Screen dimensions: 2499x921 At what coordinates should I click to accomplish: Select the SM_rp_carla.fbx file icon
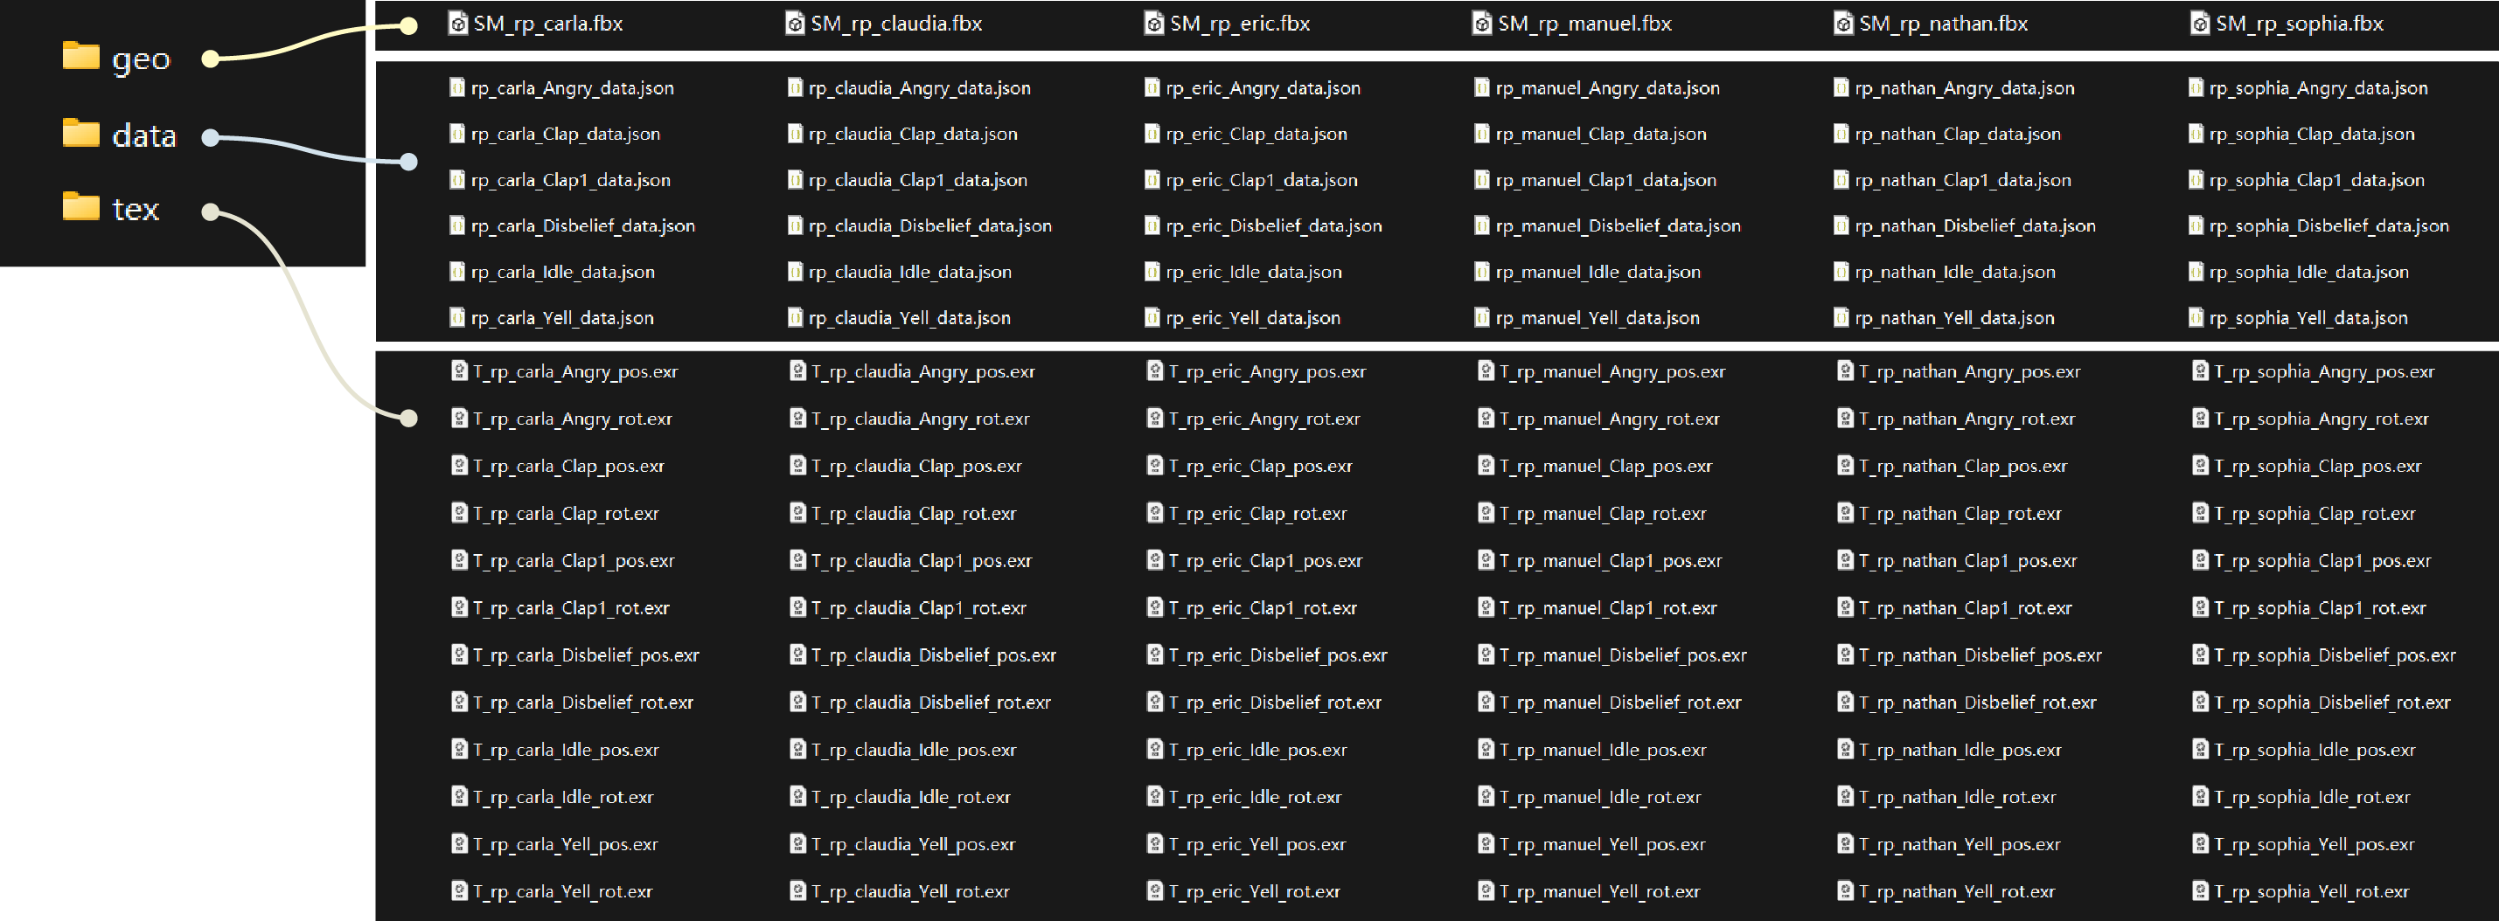tap(458, 24)
